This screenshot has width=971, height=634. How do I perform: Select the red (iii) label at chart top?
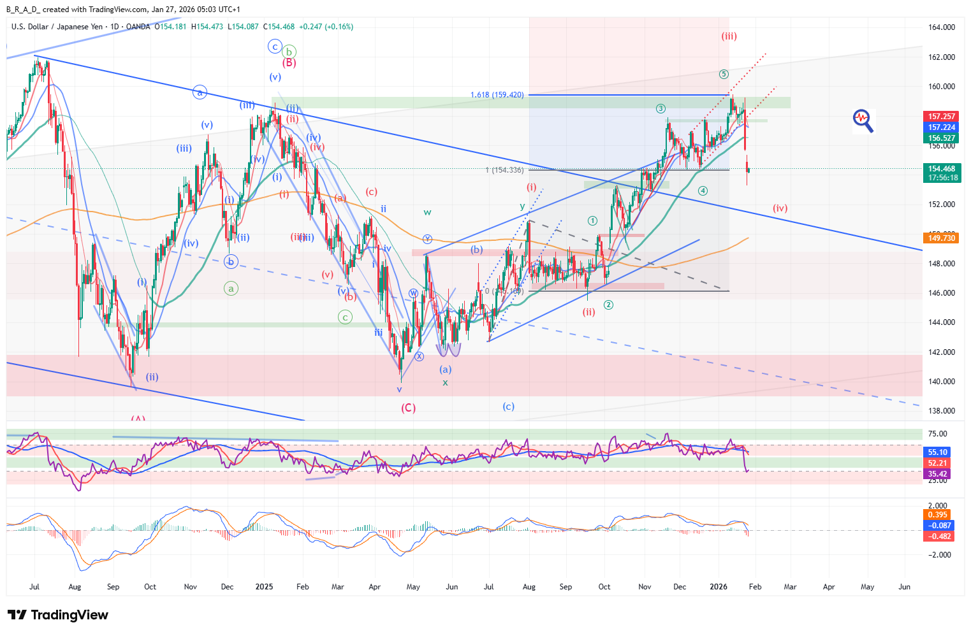click(x=729, y=36)
